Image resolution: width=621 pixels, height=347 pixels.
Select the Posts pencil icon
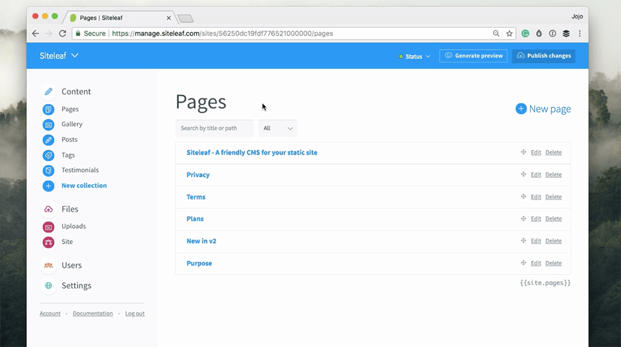coord(48,140)
